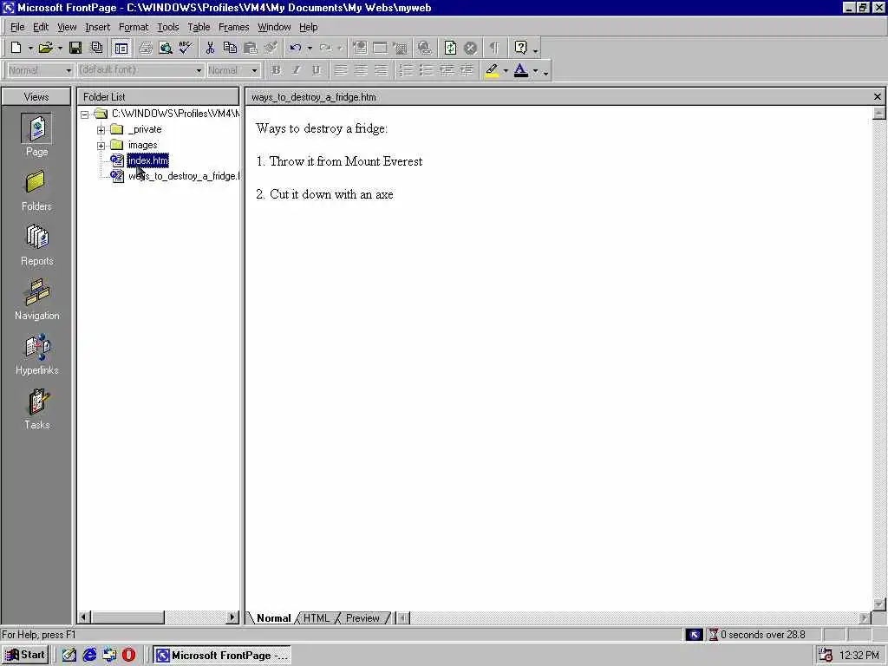
Task: Click the Insert Table icon
Action: [380, 49]
